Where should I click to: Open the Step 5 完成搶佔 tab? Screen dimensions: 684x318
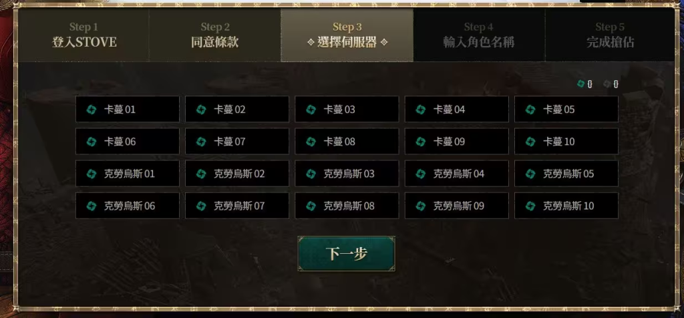coord(610,35)
